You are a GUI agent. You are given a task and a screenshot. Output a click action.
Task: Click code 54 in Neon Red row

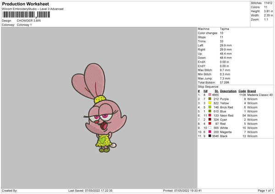pyautogui.click(x=244, y=116)
